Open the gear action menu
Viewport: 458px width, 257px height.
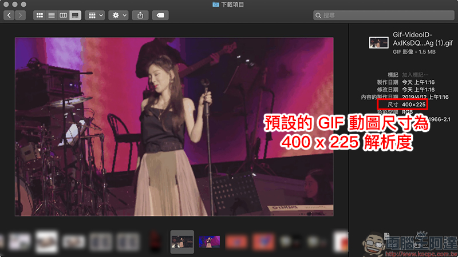pos(119,15)
